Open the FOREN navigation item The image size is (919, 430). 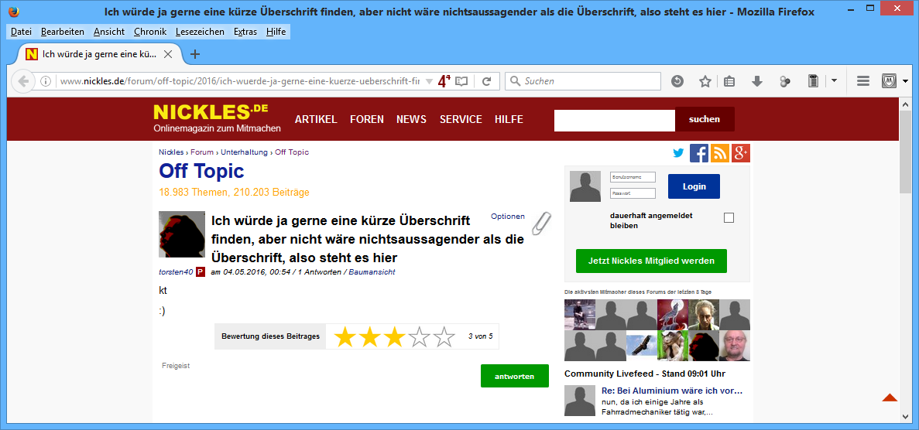tap(366, 119)
